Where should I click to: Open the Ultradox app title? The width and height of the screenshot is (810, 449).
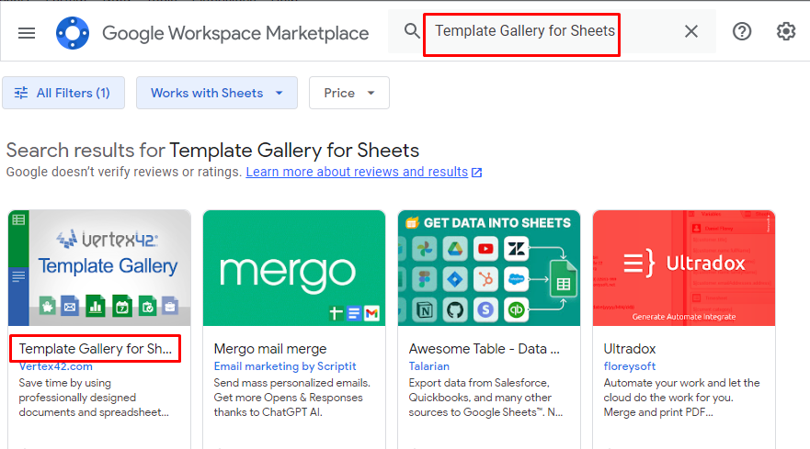[x=630, y=349]
